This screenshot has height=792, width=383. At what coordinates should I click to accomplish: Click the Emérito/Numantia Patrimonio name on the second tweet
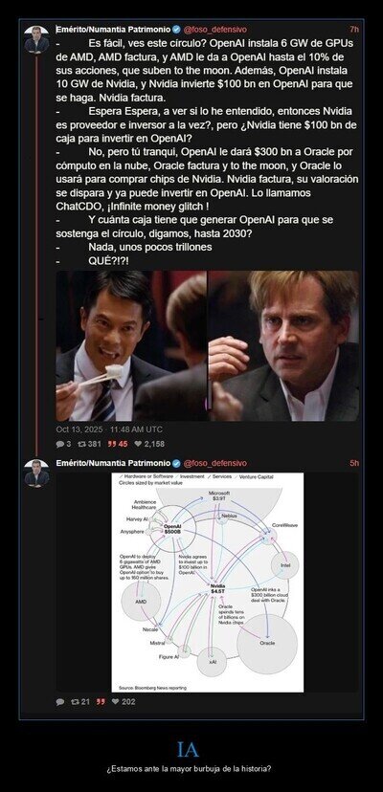click(113, 463)
